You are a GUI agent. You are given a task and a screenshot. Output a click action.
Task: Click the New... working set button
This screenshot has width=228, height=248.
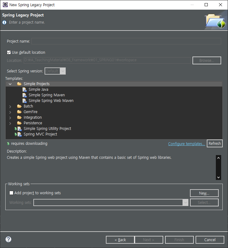[x=204, y=193]
